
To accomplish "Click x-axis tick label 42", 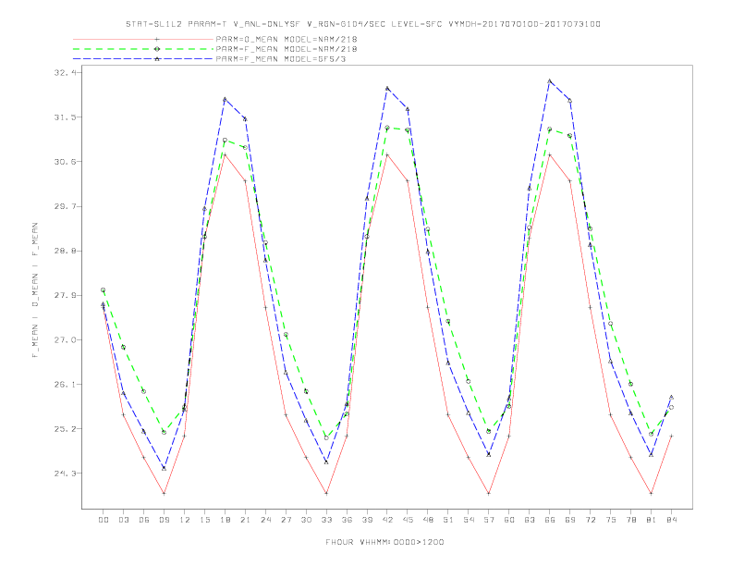I will pos(387,520).
